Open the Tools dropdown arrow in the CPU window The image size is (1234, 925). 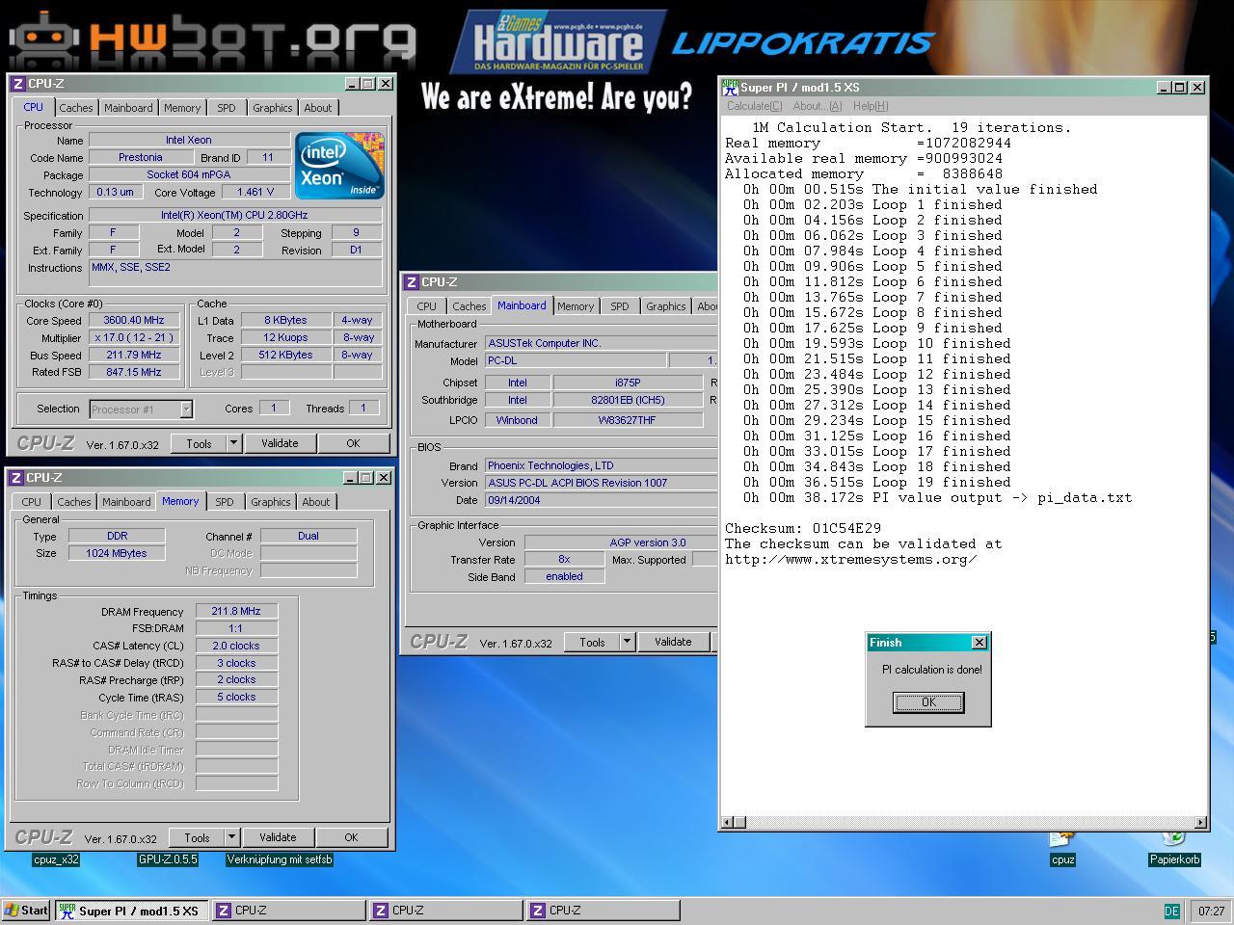[x=233, y=443]
